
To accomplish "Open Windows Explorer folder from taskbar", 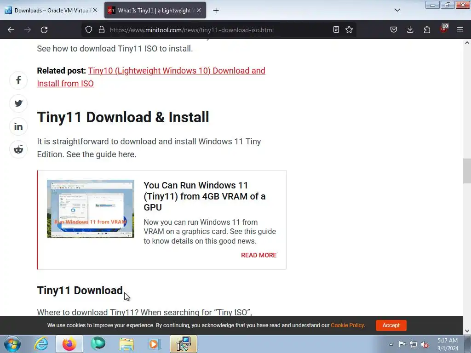I will pos(126,344).
